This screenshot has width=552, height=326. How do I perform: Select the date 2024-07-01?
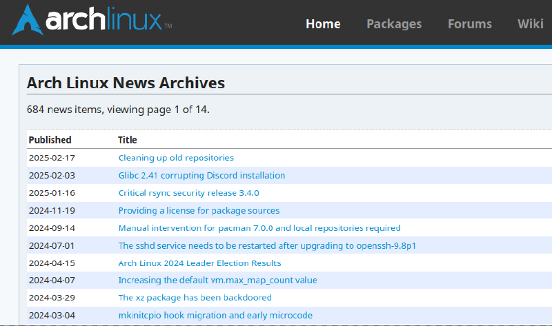click(52, 246)
